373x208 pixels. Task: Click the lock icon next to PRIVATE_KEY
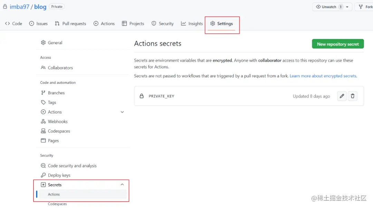point(142,96)
